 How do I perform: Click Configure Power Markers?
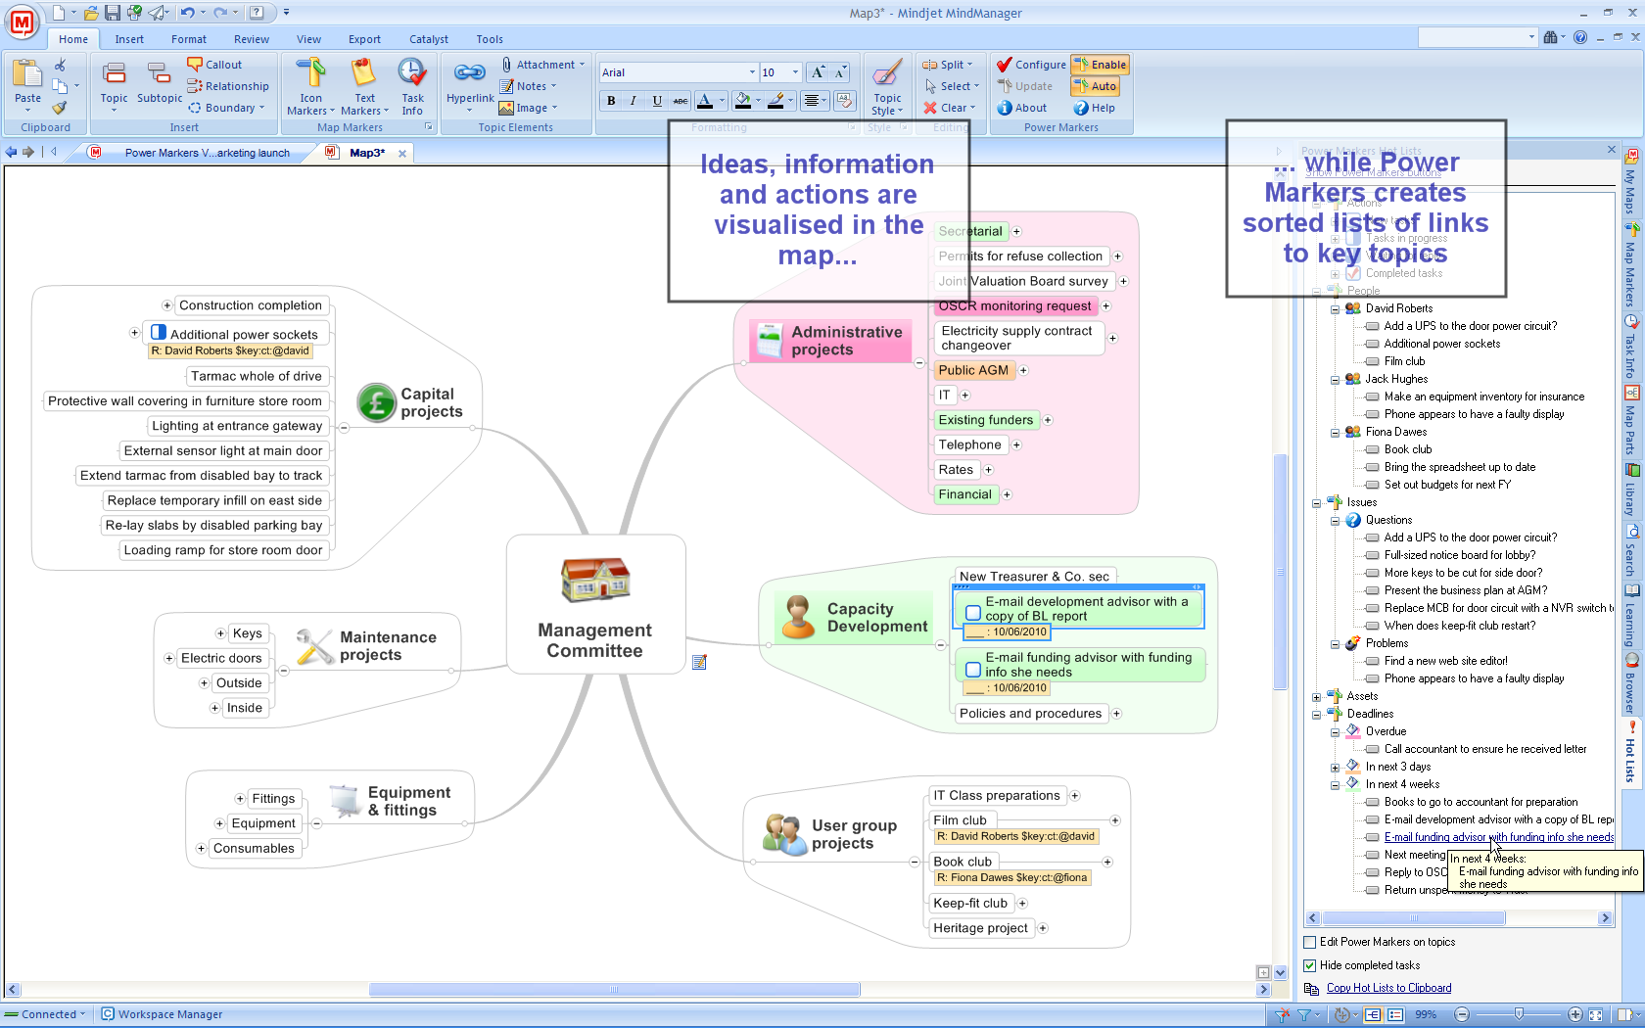tap(1031, 65)
